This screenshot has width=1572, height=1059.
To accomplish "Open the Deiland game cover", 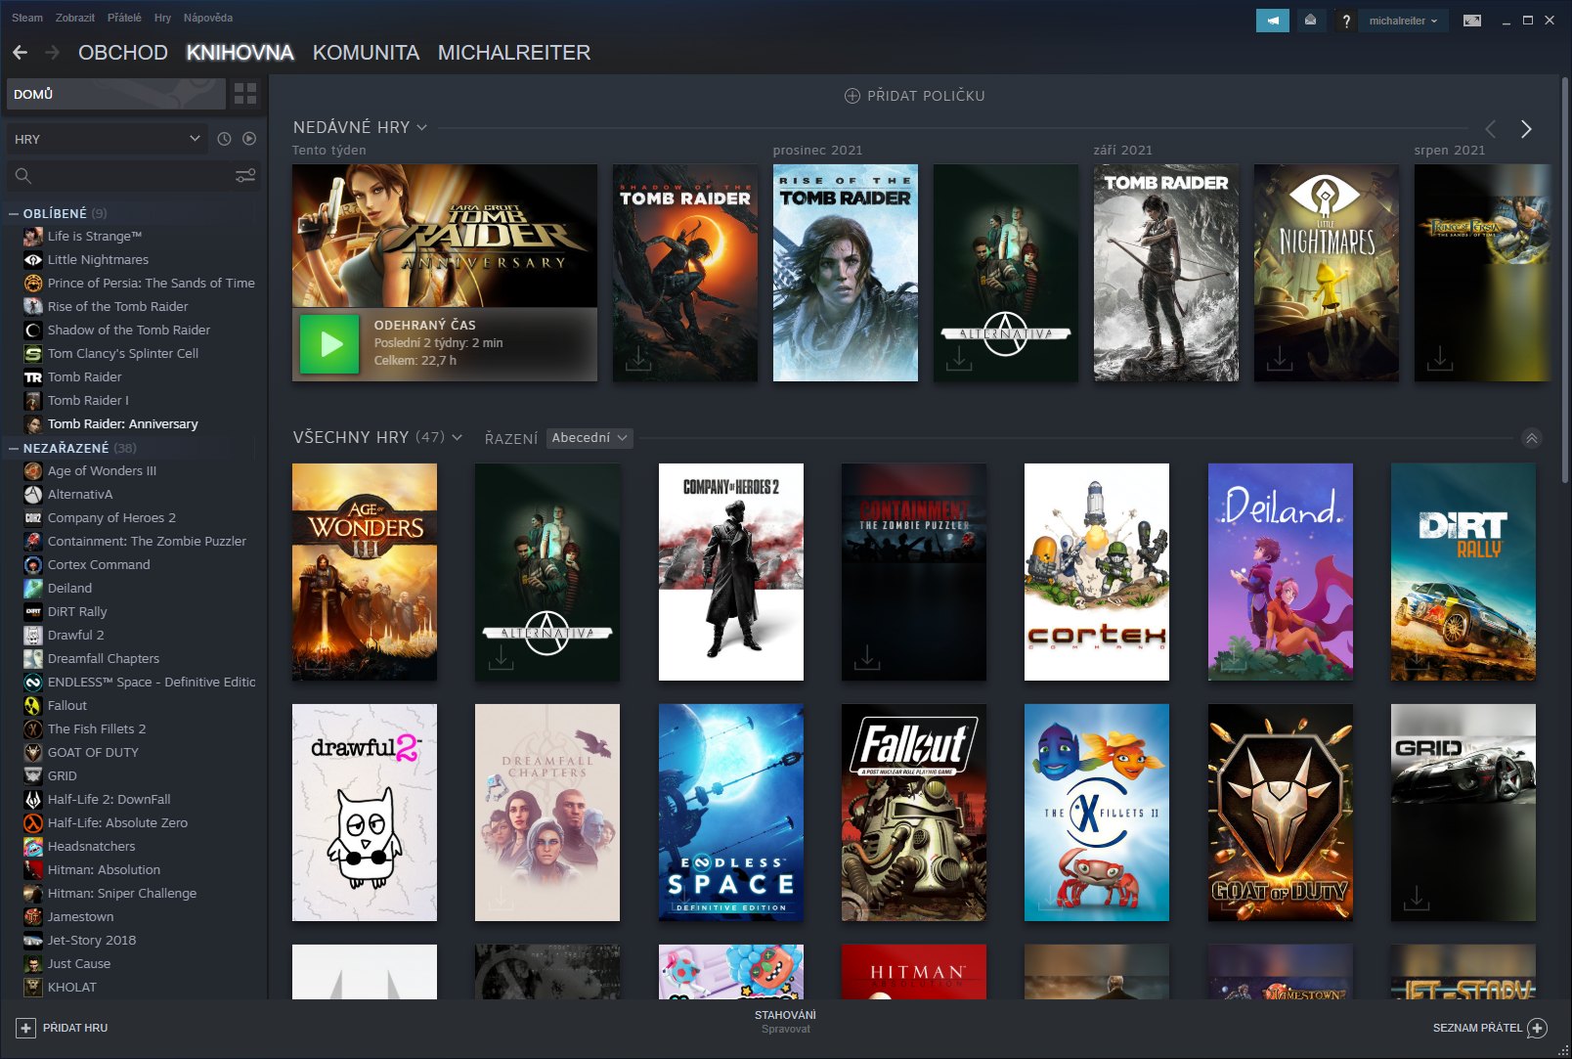I will tap(1281, 572).
